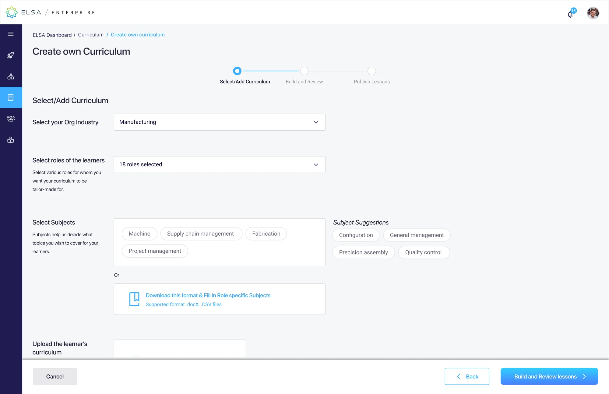The height and width of the screenshot is (394, 609).
Task: Expand the Org Industry Manufacturing dropdown
Action: click(x=219, y=122)
